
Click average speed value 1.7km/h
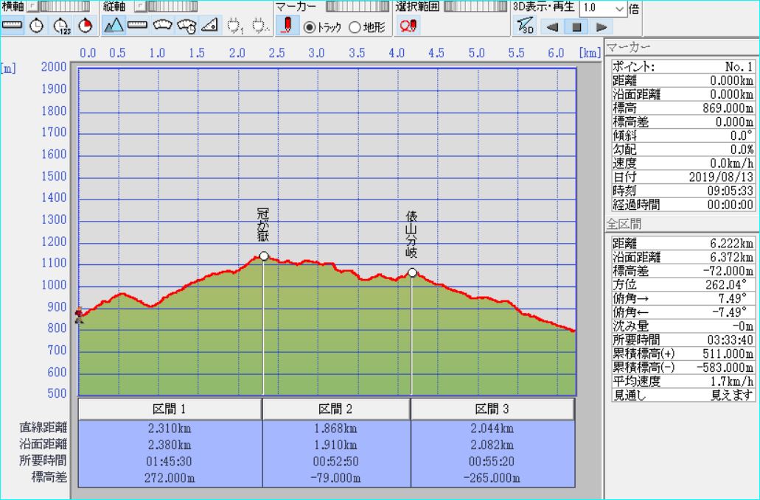731,381
